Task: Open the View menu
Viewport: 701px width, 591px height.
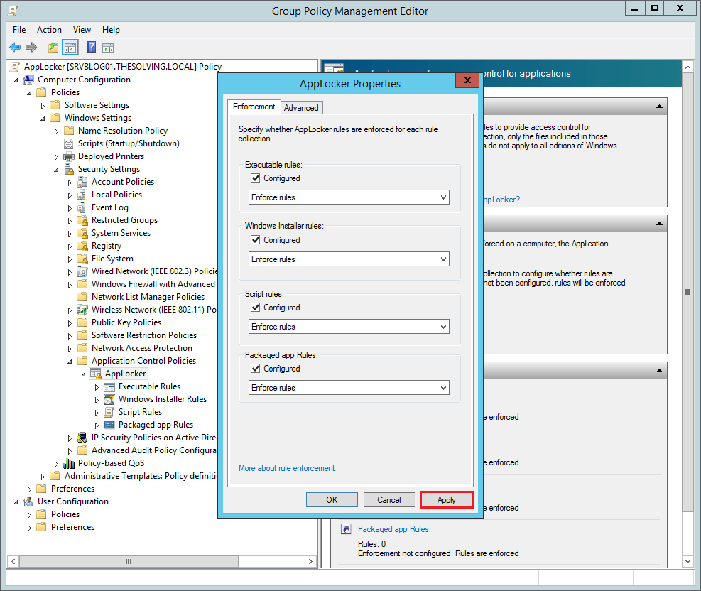Action: [x=82, y=30]
